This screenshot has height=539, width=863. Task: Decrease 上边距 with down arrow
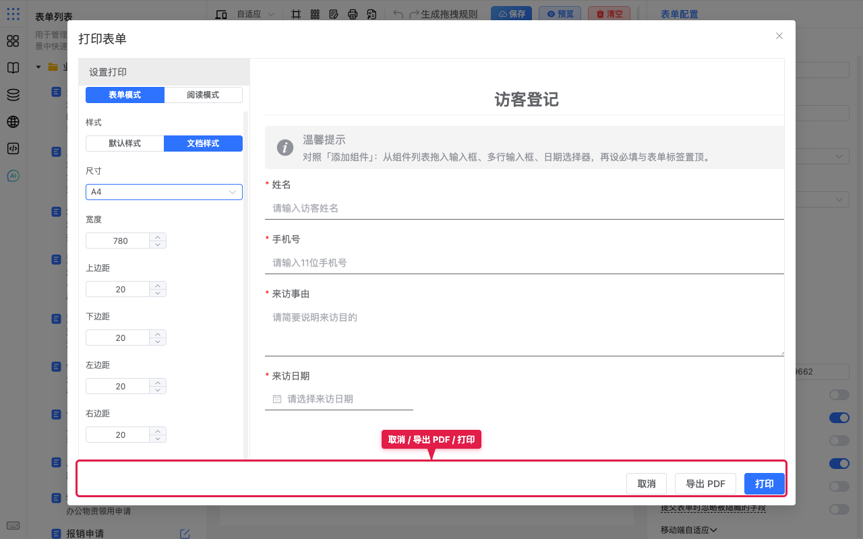pos(158,293)
